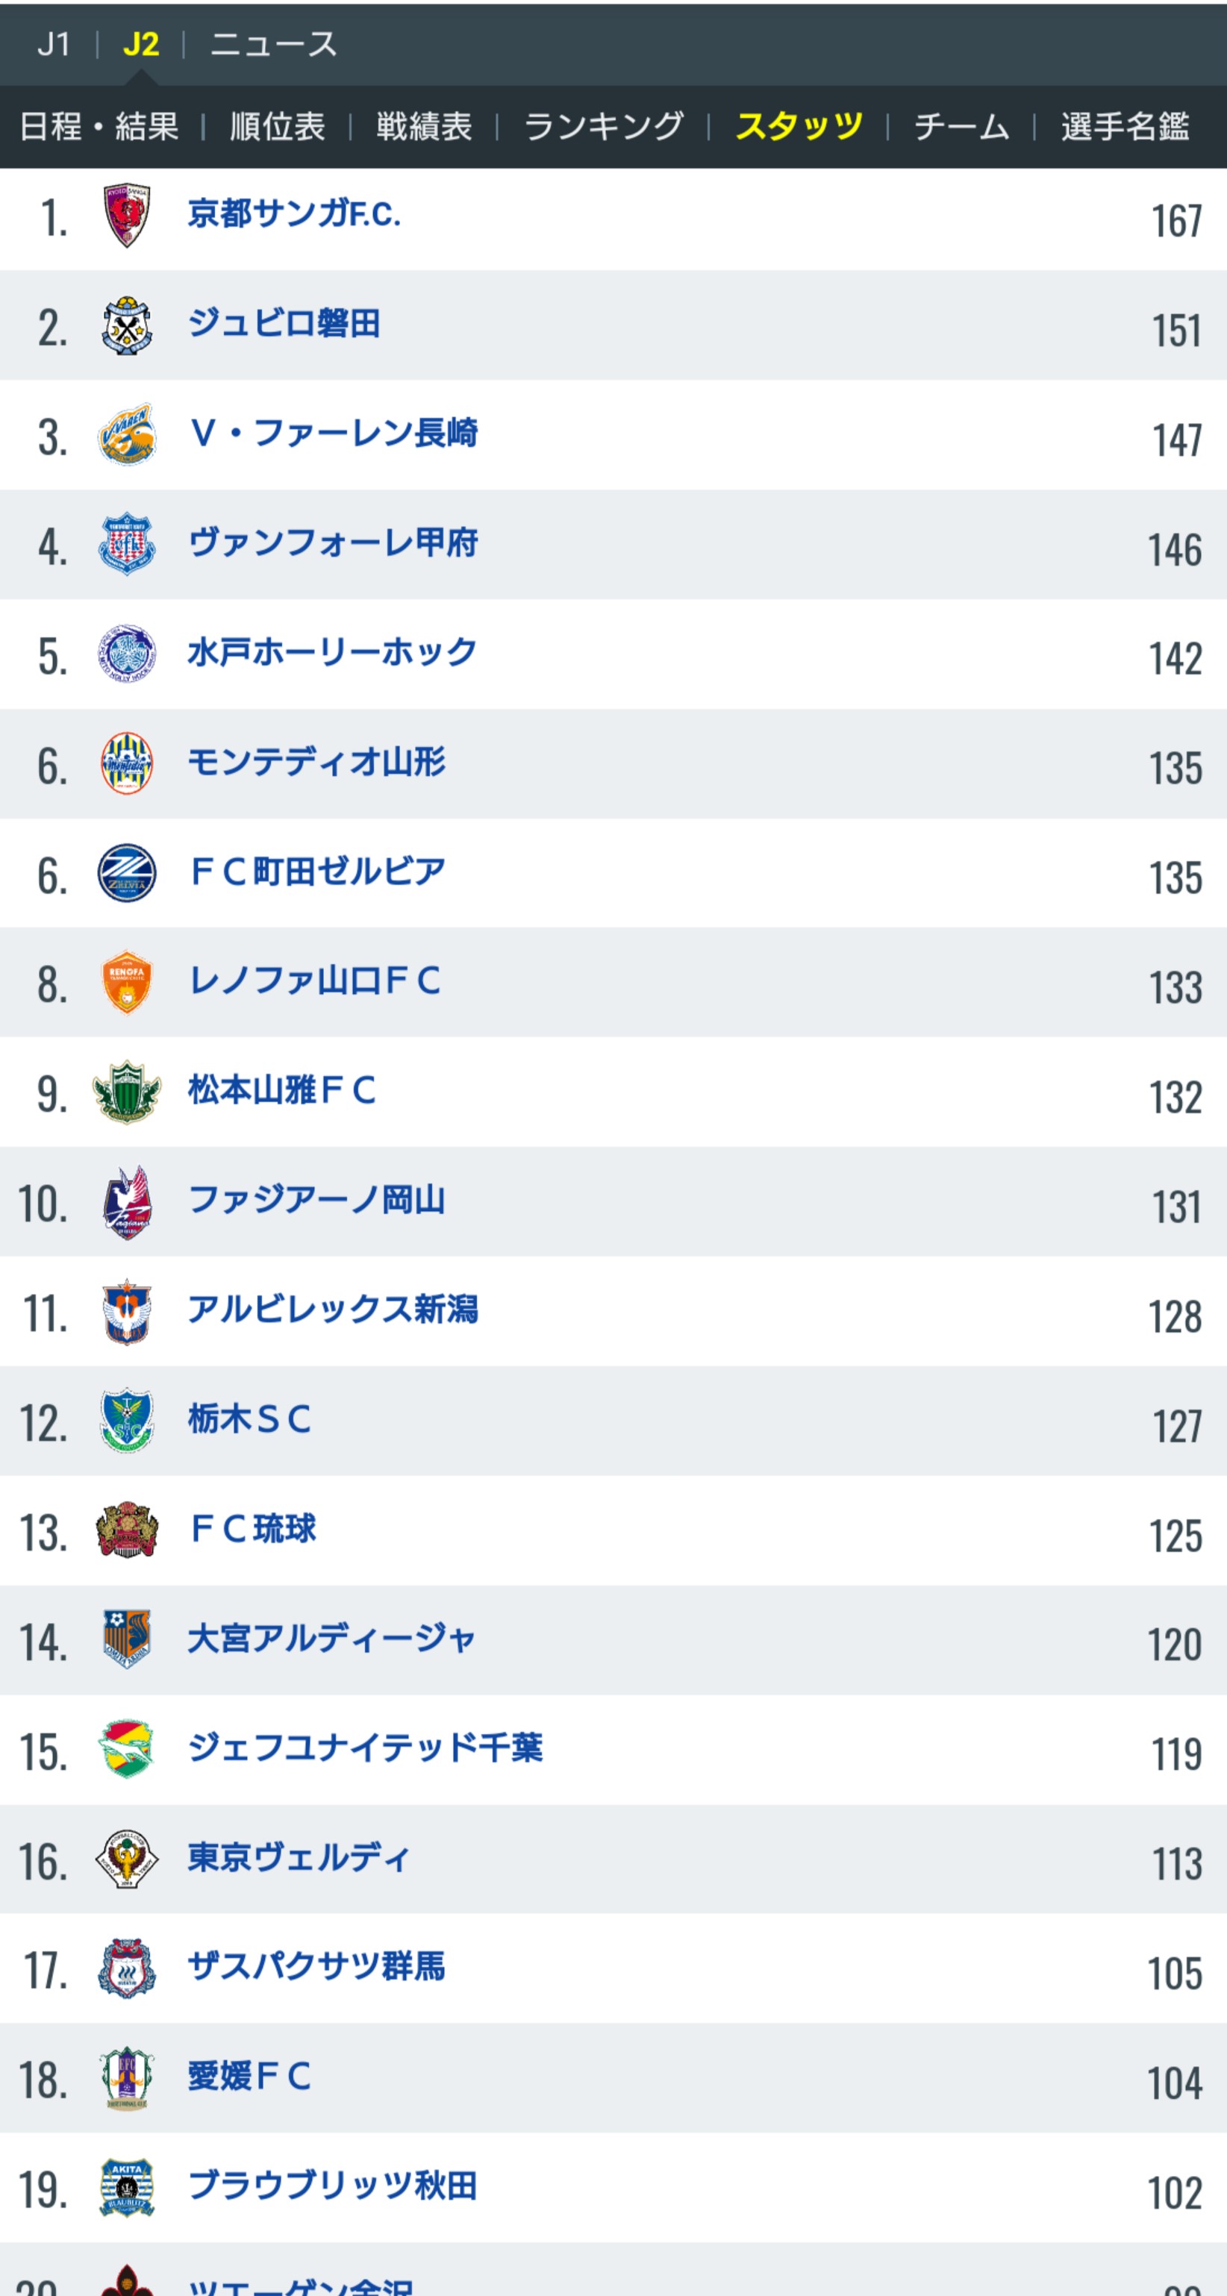
Task: Click the ヴァンフォーレ甲府 crest icon
Action: click(x=127, y=544)
